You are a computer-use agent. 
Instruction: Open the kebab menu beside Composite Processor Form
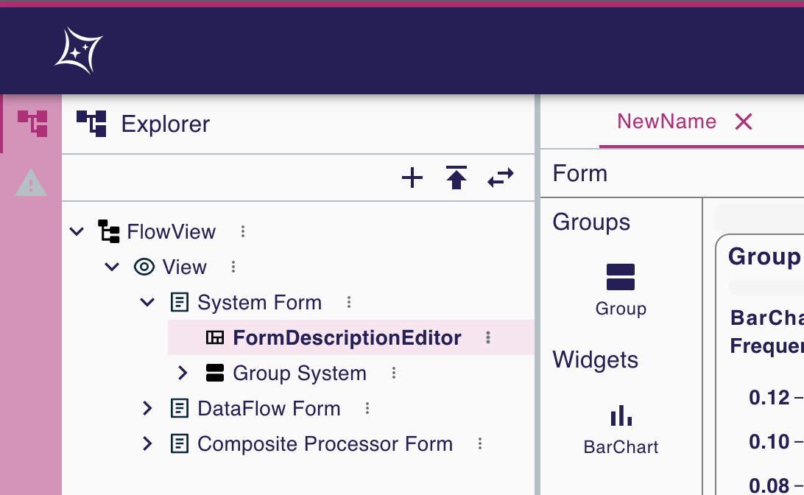[x=479, y=443]
